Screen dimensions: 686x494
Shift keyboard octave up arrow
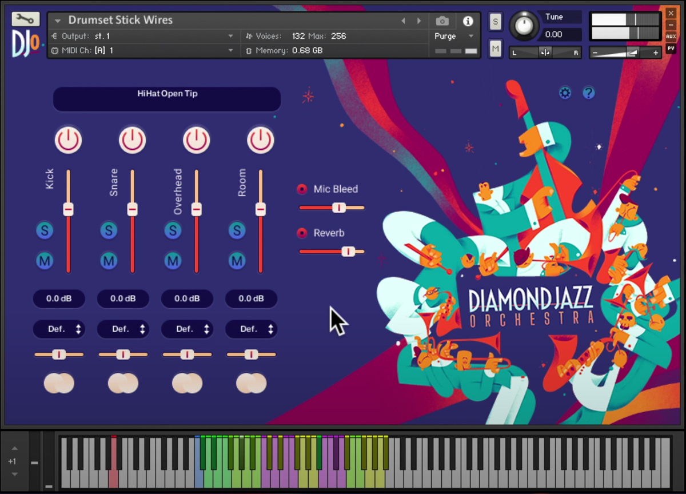click(14, 449)
